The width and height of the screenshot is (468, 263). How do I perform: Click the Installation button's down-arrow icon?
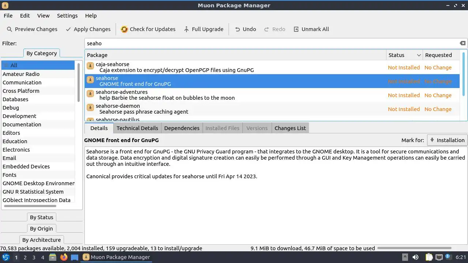click(x=432, y=140)
